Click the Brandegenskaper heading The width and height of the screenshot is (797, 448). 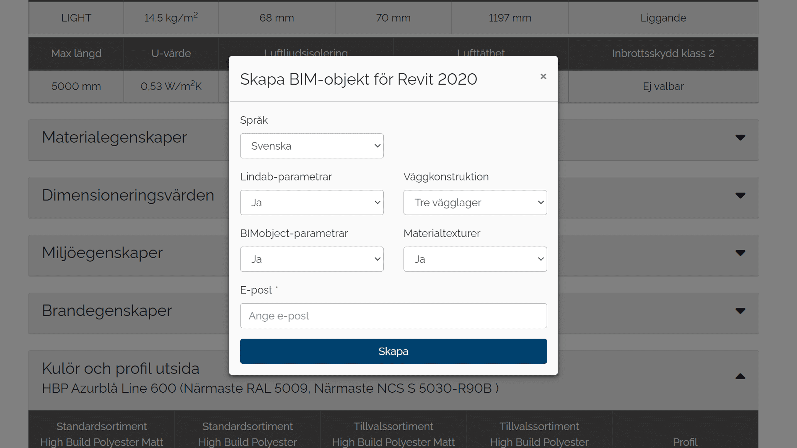(x=107, y=310)
